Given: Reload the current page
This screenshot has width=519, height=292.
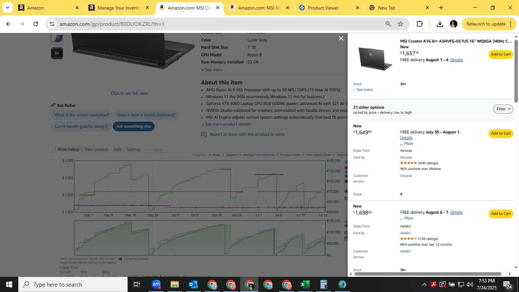Looking at the screenshot, I should coord(36,24).
